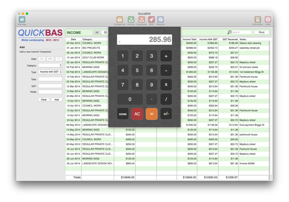
Task: Click the search input field
Action: (242, 32)
